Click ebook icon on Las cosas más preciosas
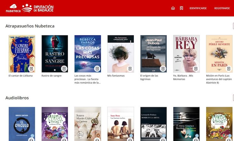Screen dimensions: 234x141 (97, 69)
